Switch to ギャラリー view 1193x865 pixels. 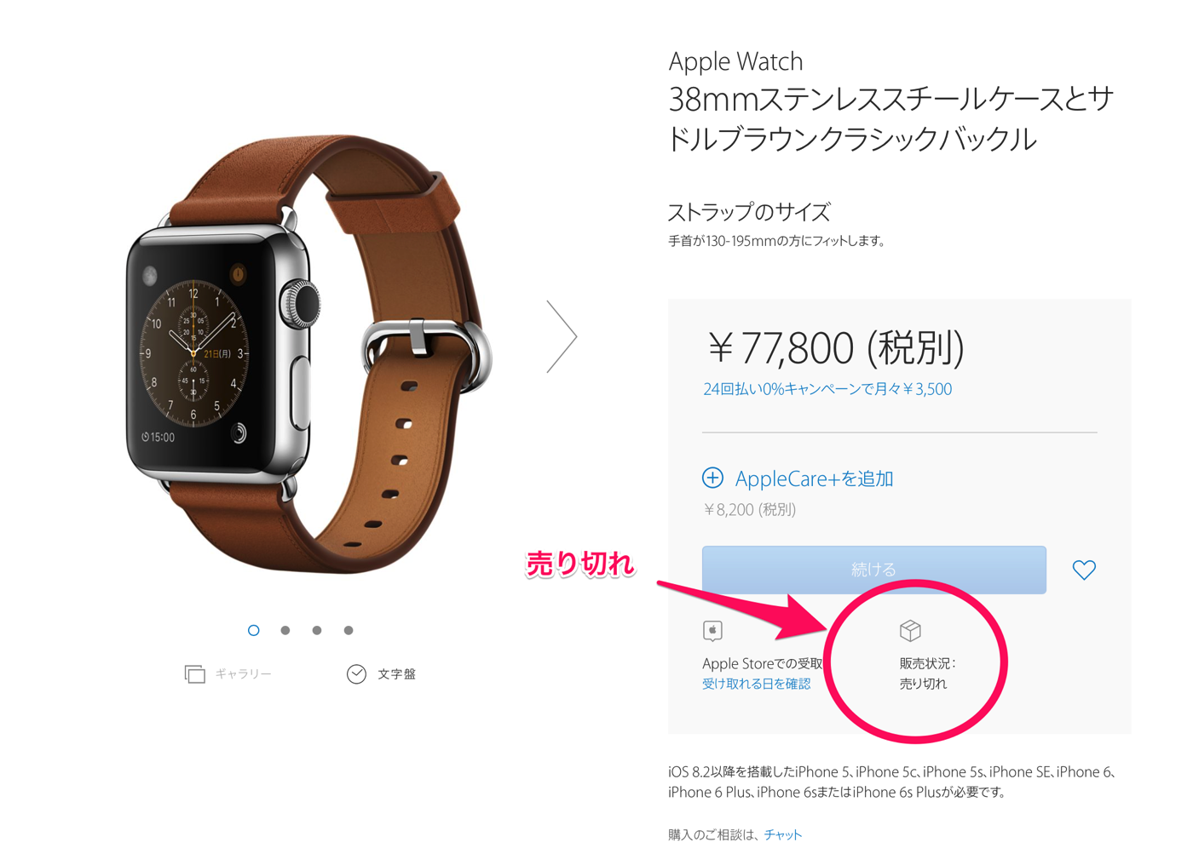[x=243, y=673]
